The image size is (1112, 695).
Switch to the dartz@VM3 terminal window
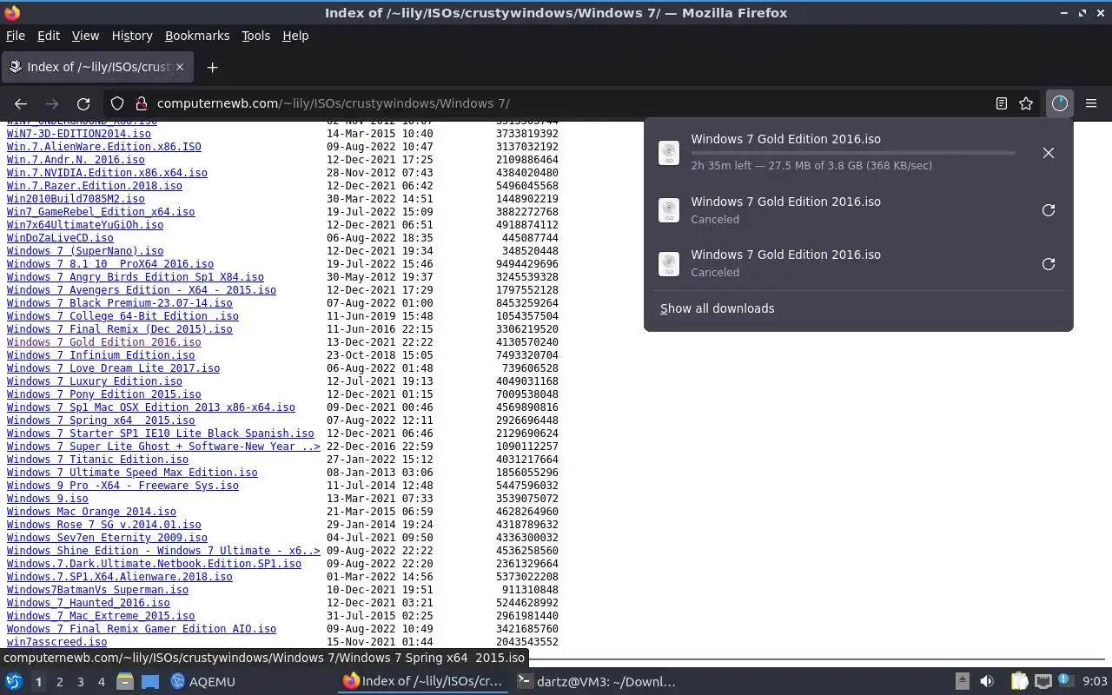click(x=596, y=682)
